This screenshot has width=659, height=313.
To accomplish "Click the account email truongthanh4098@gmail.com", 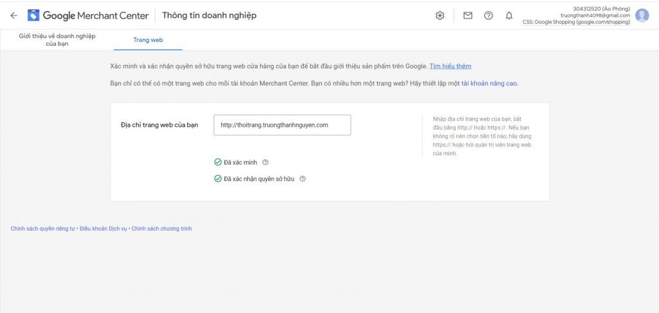I will pyautogui.click(x=595, y=15).
